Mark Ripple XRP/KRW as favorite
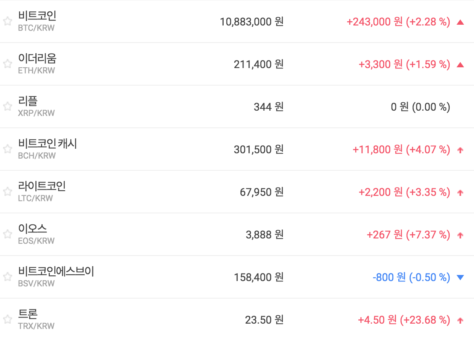Screen dimensions: 474x340 pos(8,106)
